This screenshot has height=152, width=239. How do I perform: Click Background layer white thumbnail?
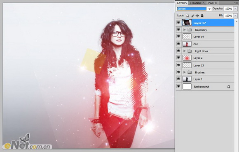click(x=187, y=87)
